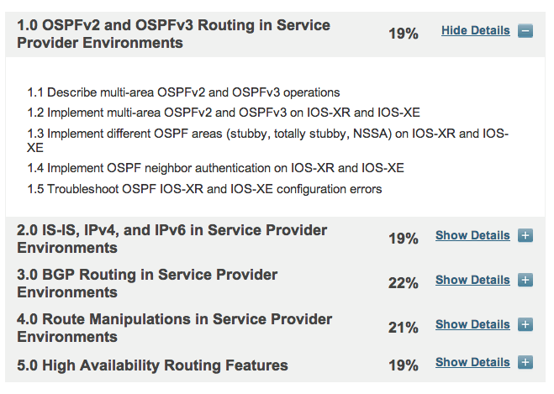Click the plus icon for Route Manipulations section
Screen dimensions: 554x394
pos(525,325)
